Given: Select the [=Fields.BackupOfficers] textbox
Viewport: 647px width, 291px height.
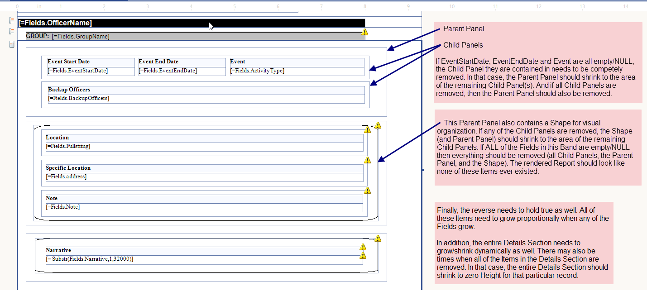Looking at the screenshot, I should (206, 99).
